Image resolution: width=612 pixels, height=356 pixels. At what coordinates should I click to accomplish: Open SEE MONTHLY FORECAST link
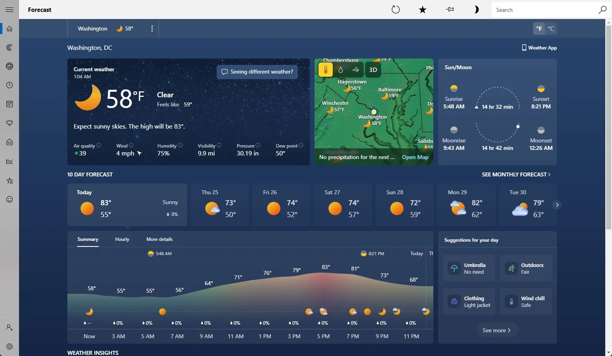(515, 174)
